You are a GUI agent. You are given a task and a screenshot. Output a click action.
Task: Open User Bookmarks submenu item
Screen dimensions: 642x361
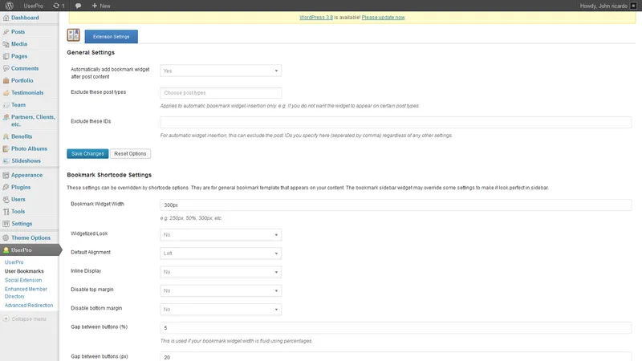tap(24, 271)
